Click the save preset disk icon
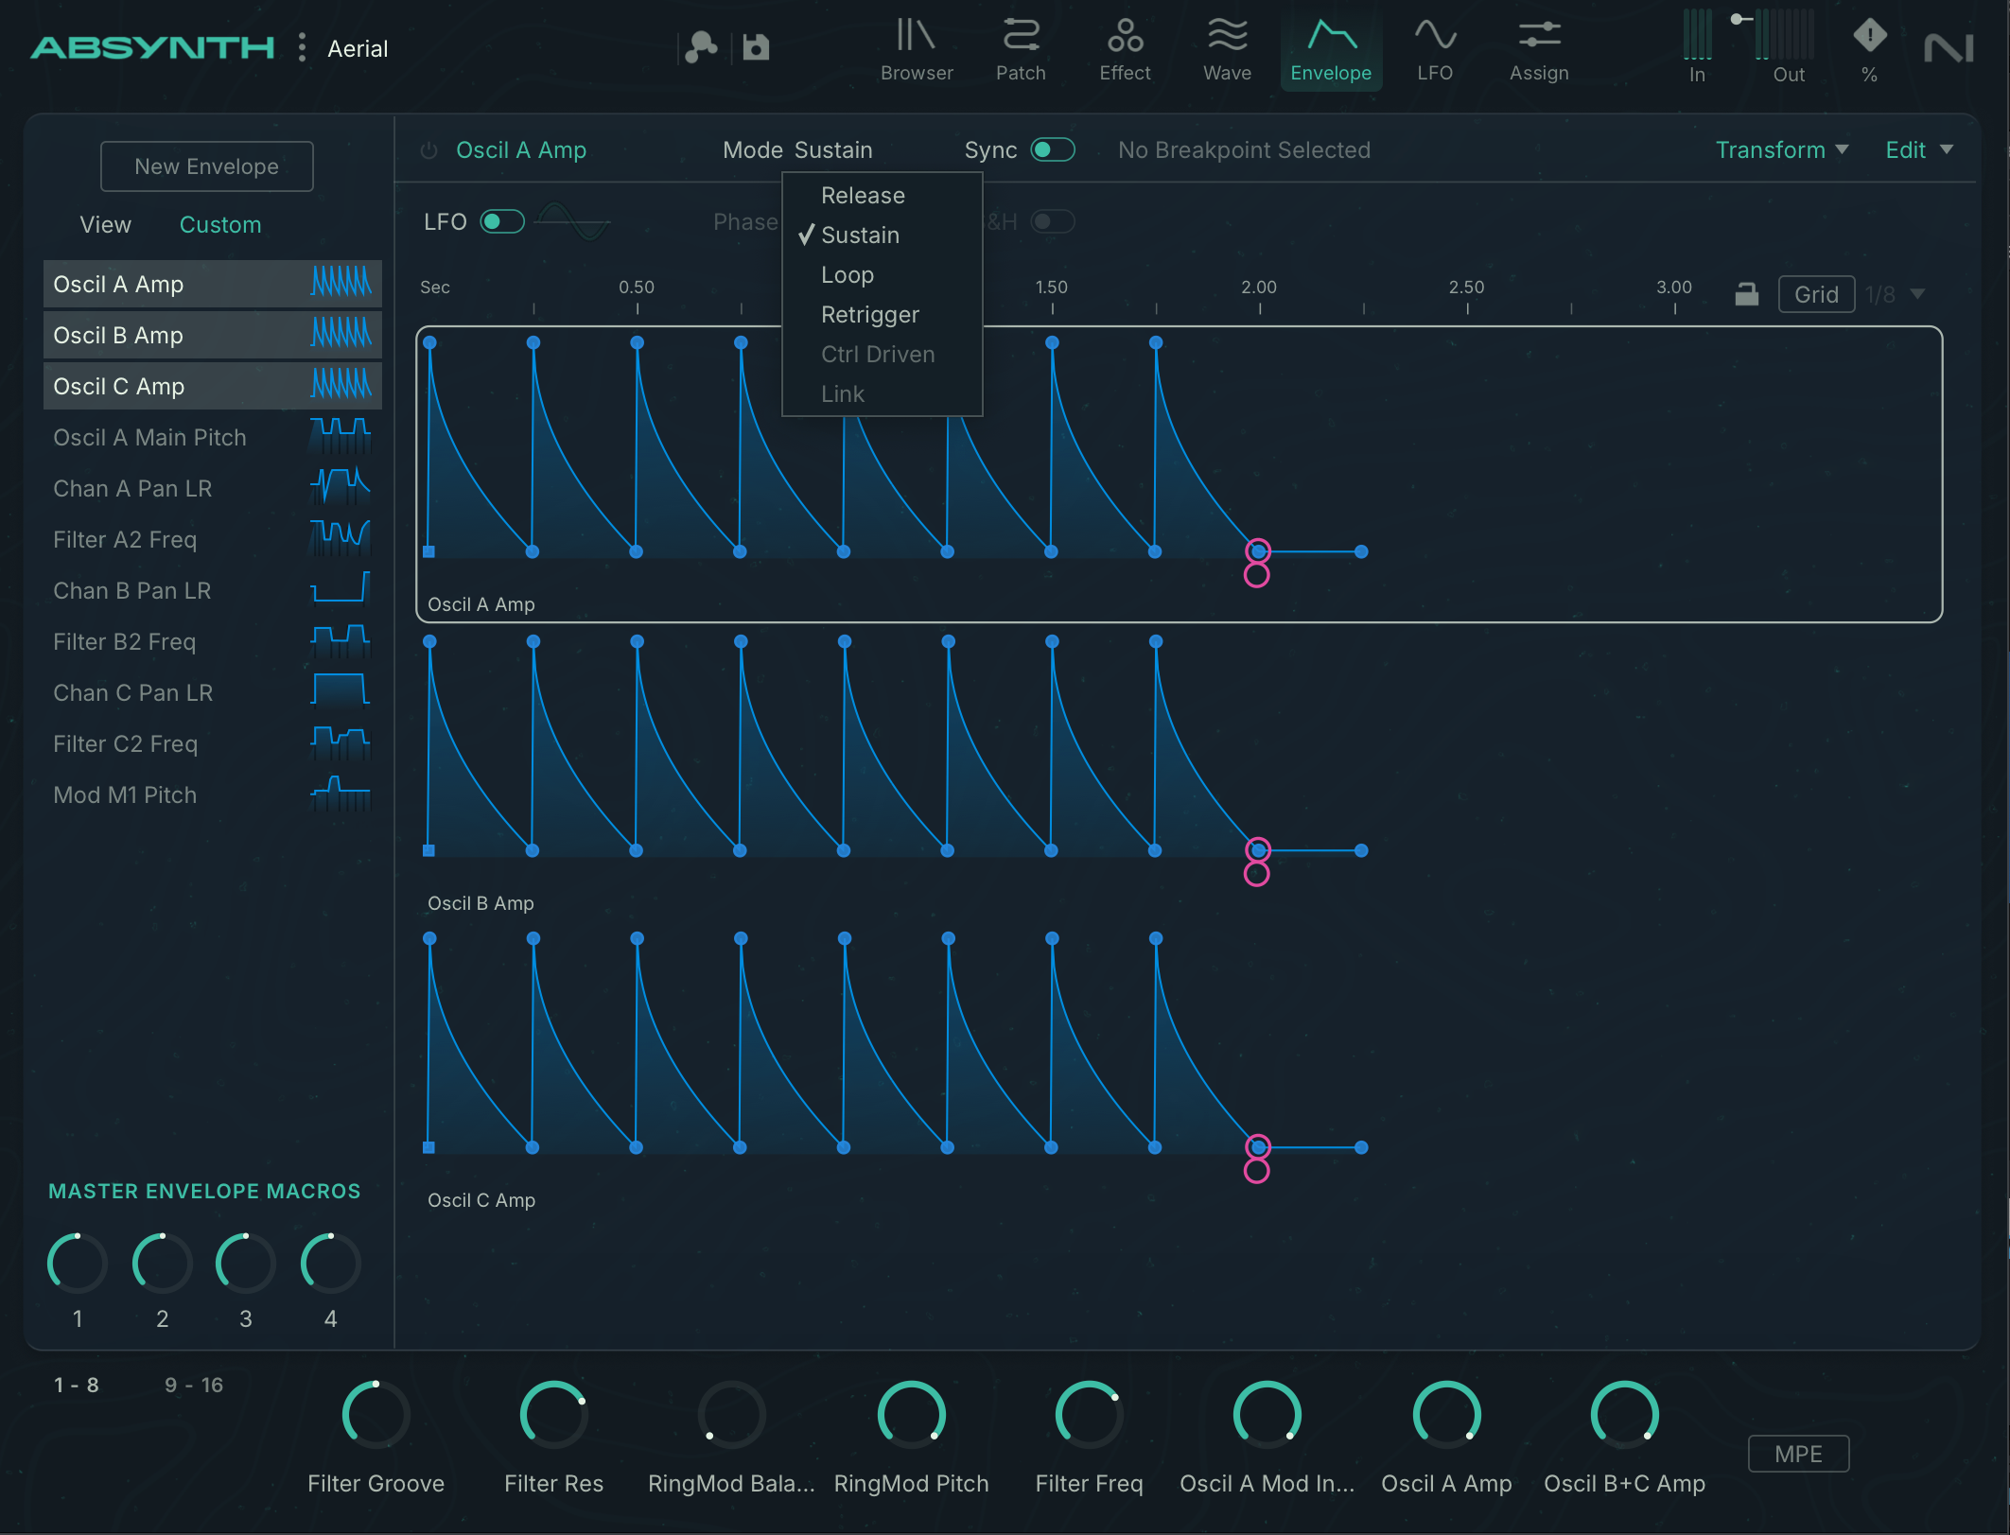Viewport: 2010px width, 1535px height. tap(756, 47)
